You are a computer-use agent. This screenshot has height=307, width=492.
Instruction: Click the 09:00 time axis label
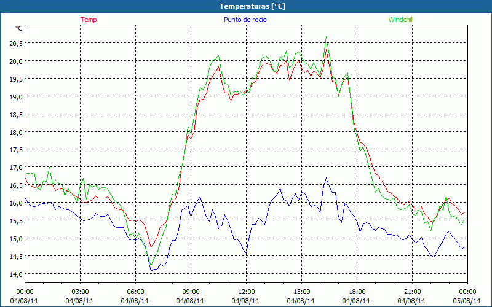pyautogui.click(x=191, y=292)
